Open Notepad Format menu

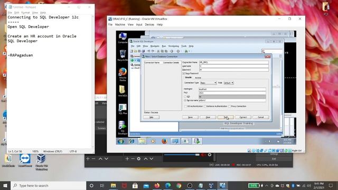(25, 13)
